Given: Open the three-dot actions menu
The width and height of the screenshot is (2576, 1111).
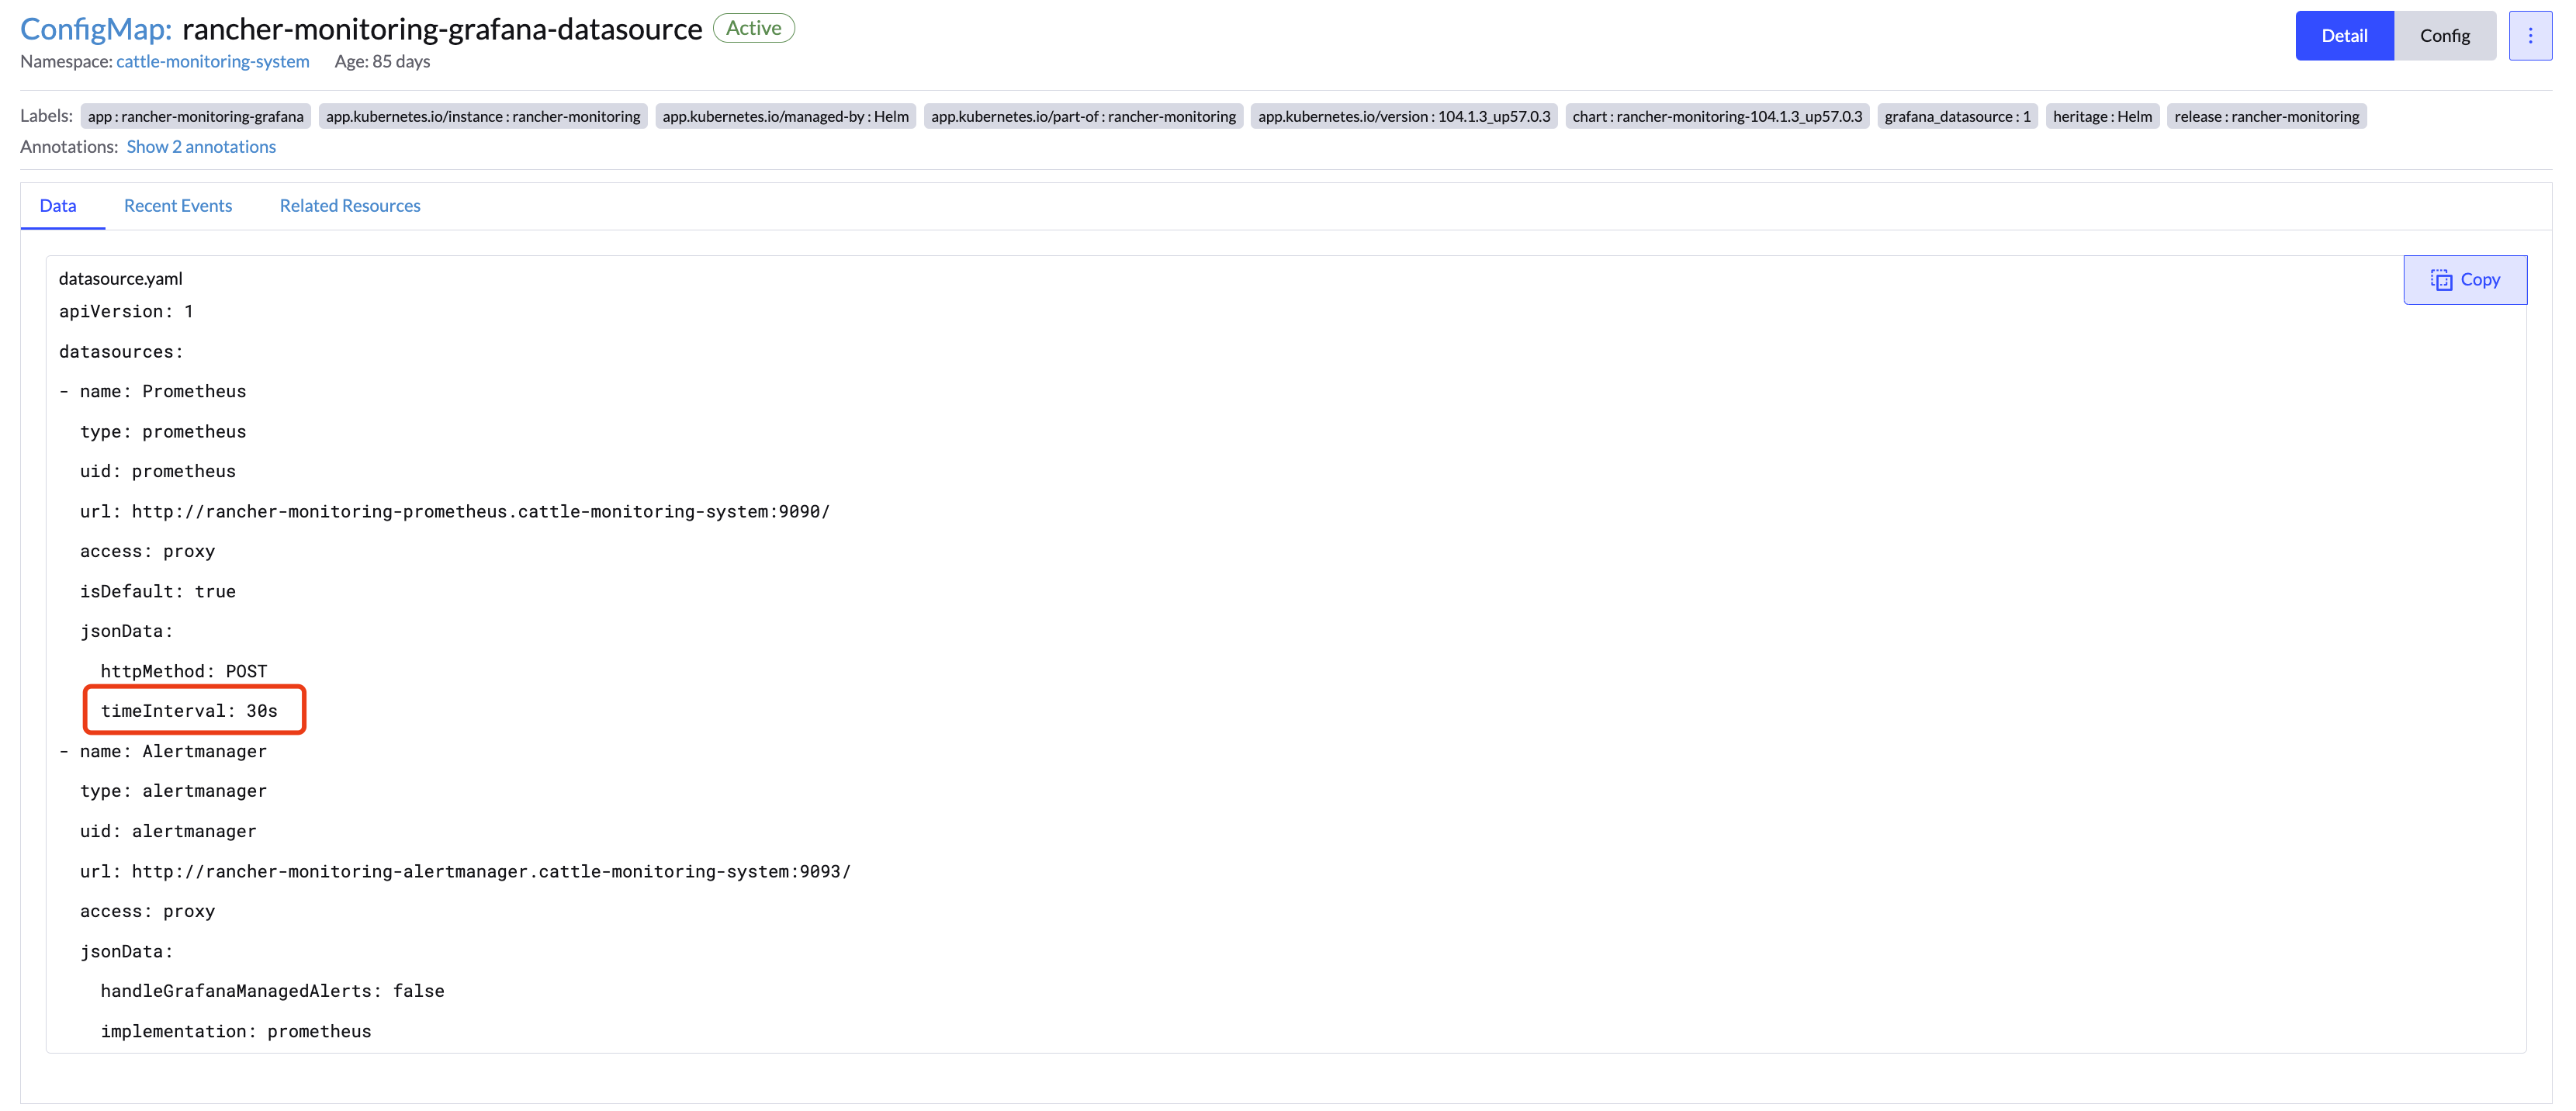Looking at the screenshot, I should pos(2530,36).
